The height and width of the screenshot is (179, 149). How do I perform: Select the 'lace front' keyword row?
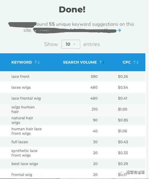pyautogui.click(x=73, y=77)
